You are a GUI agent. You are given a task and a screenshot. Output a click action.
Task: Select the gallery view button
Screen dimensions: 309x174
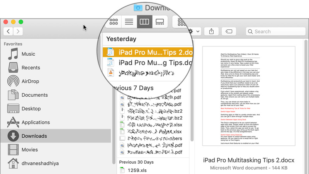click(x=160, y=22)
